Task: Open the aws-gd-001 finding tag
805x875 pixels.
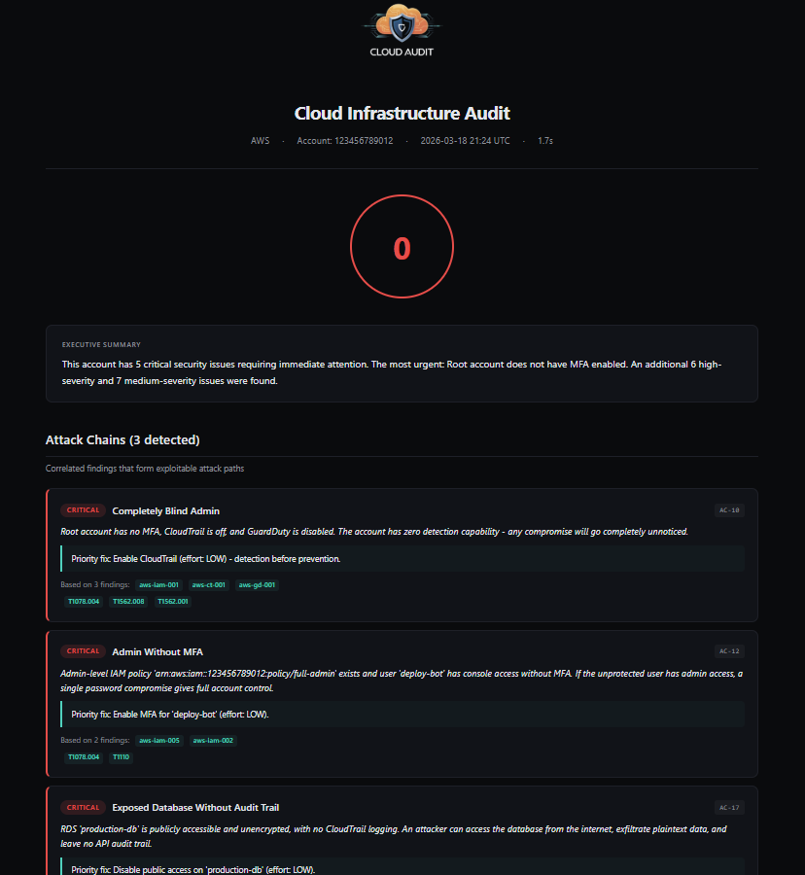Action: tap(257, 585)
